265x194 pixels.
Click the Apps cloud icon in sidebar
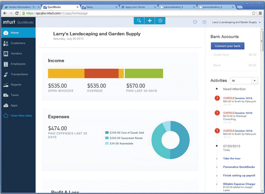6,105
